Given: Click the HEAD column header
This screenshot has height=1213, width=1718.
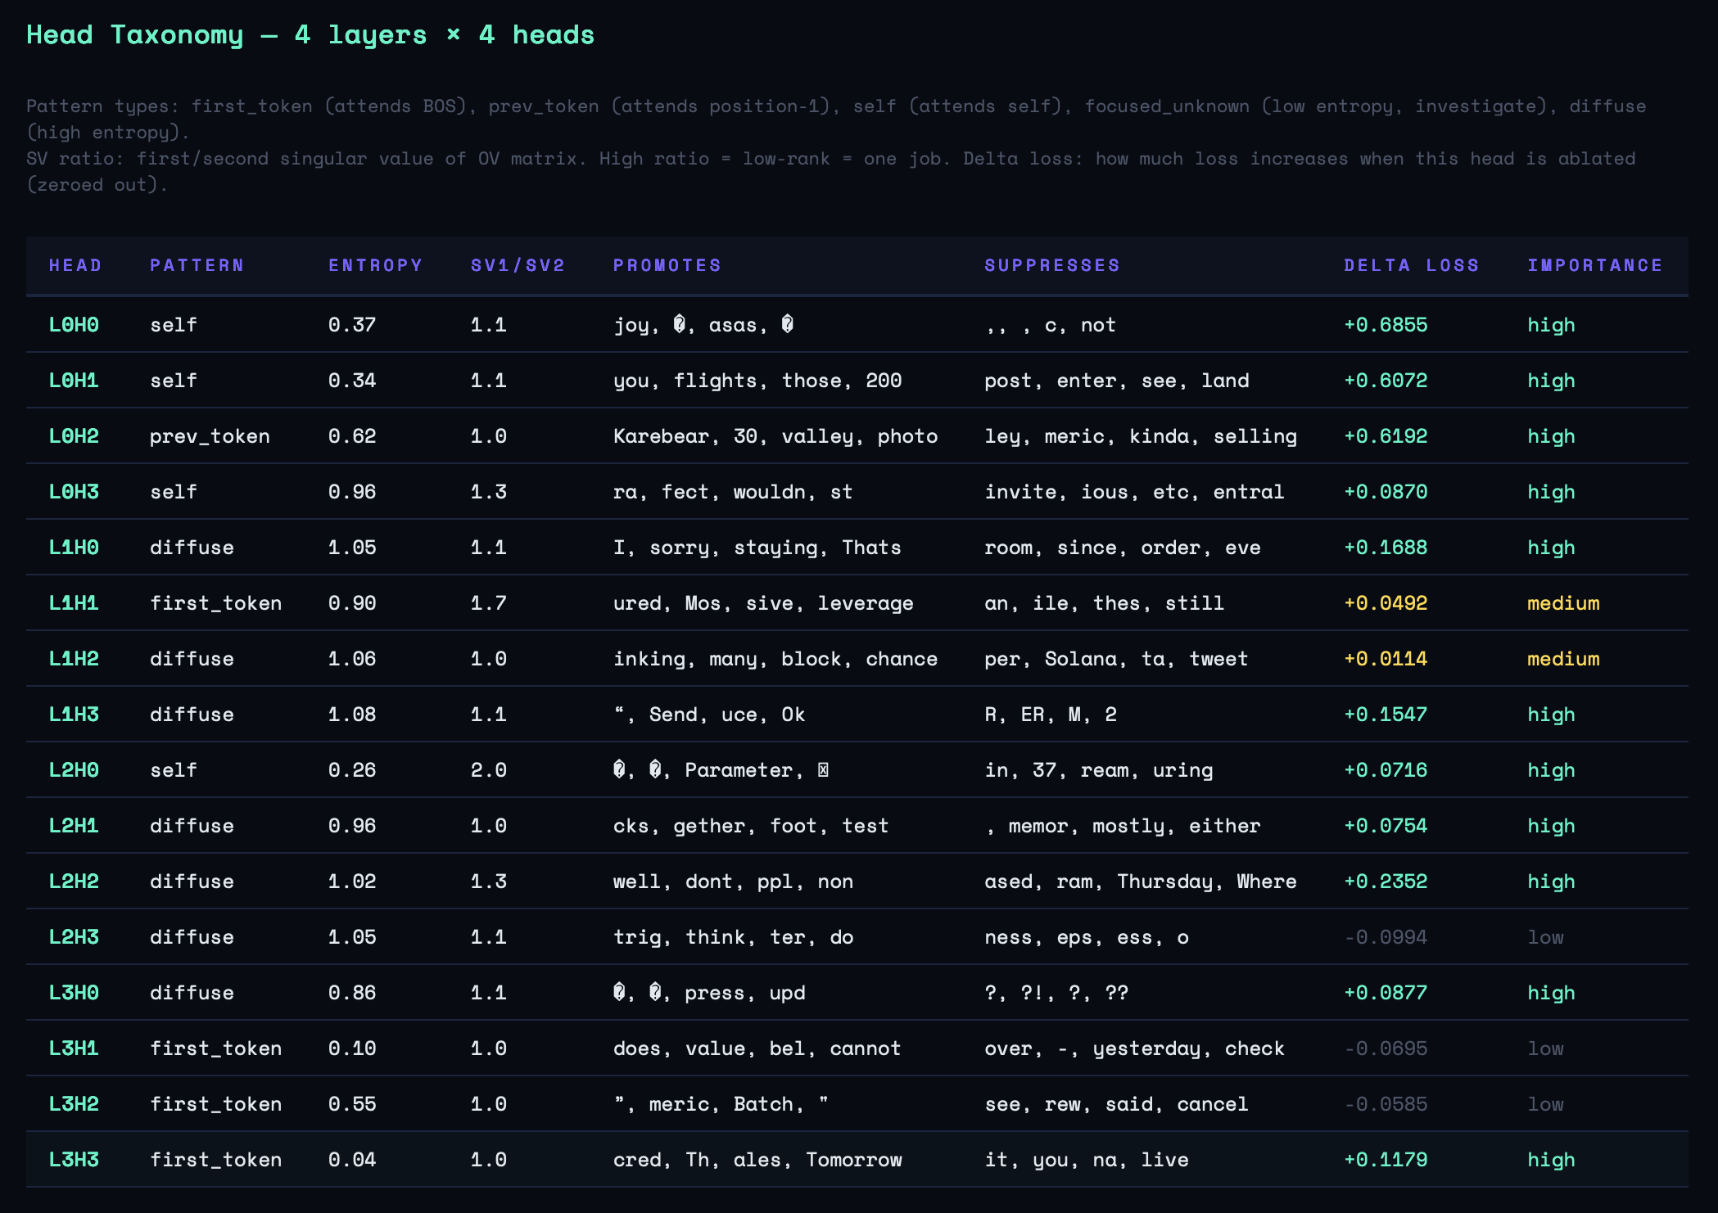Looking at the screenshot, I should coord(75,265).
